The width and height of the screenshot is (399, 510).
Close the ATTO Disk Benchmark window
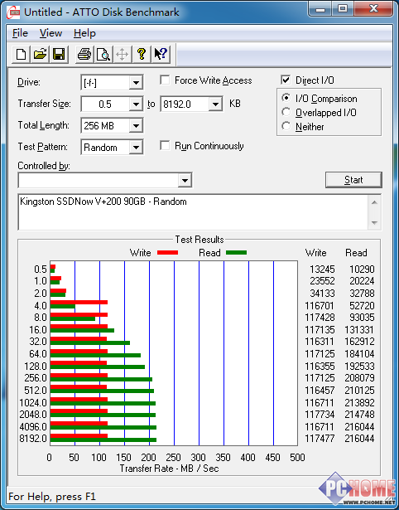(373, 9)
